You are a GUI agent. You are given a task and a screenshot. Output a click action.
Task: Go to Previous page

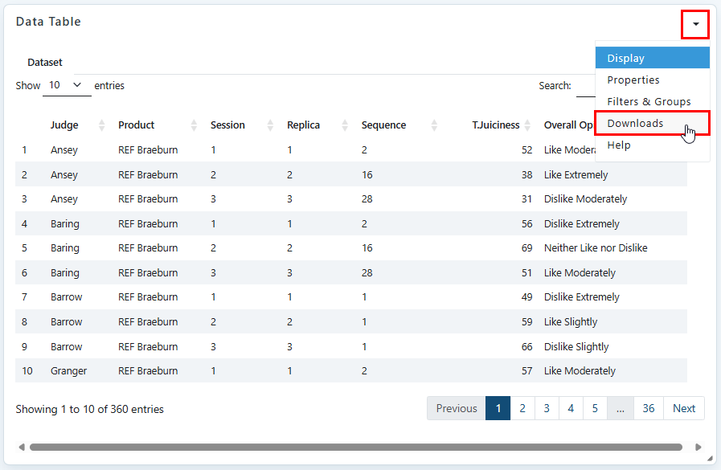click(456, 408)
